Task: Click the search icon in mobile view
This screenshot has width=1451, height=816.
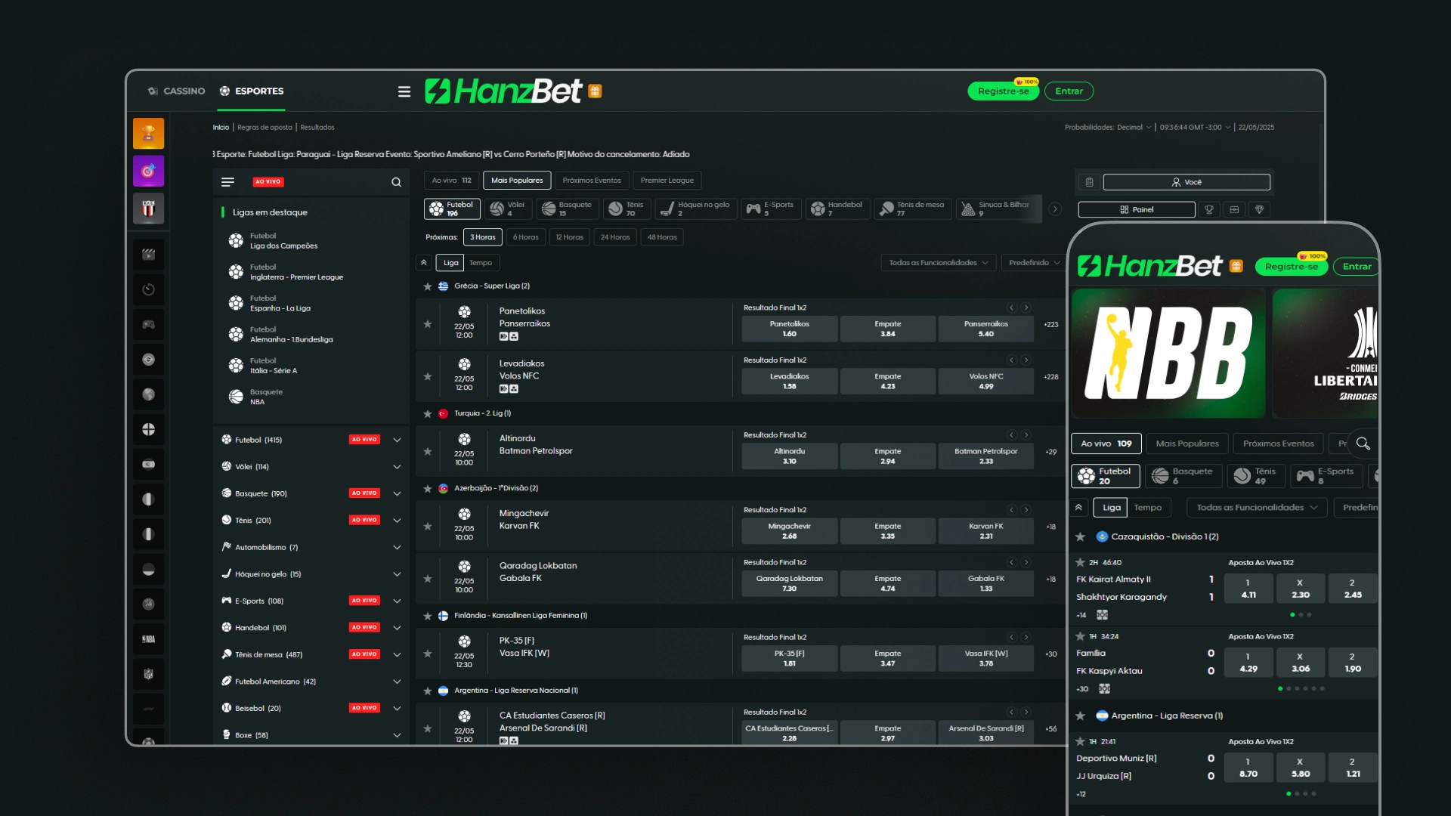Action: click(1363, 444)
